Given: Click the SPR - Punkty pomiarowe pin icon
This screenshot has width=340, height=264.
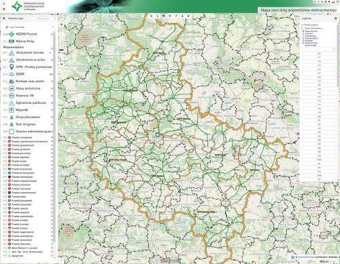Looking at the screenshot, I should pyautogui.click(x=12, y=67).
